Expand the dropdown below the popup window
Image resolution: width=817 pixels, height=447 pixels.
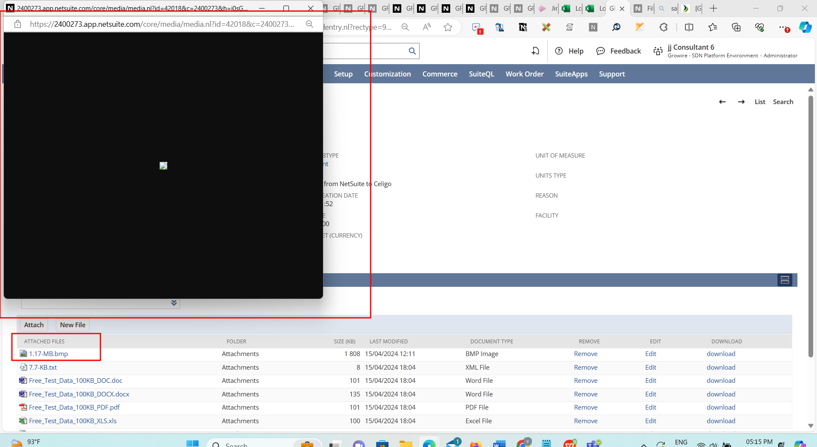coord(174,303)
